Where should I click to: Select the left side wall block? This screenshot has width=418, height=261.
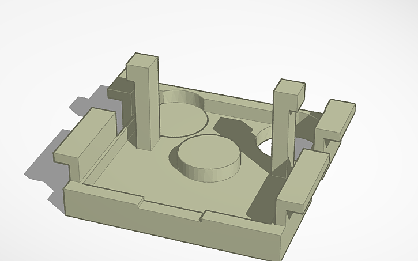click(x=86, y=135)
